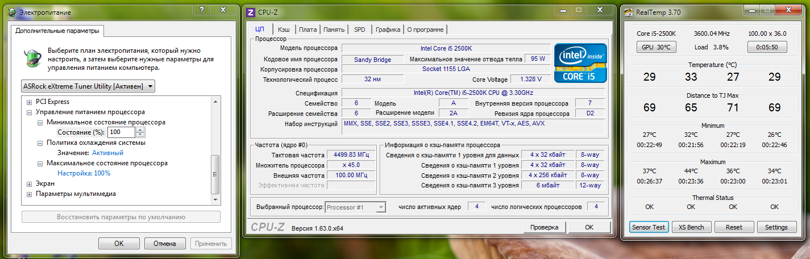Click the 3600.04 MHz reading in RealTemp
Screen dimensions: 810x259
pyautogui.click(x=711, y=34)
